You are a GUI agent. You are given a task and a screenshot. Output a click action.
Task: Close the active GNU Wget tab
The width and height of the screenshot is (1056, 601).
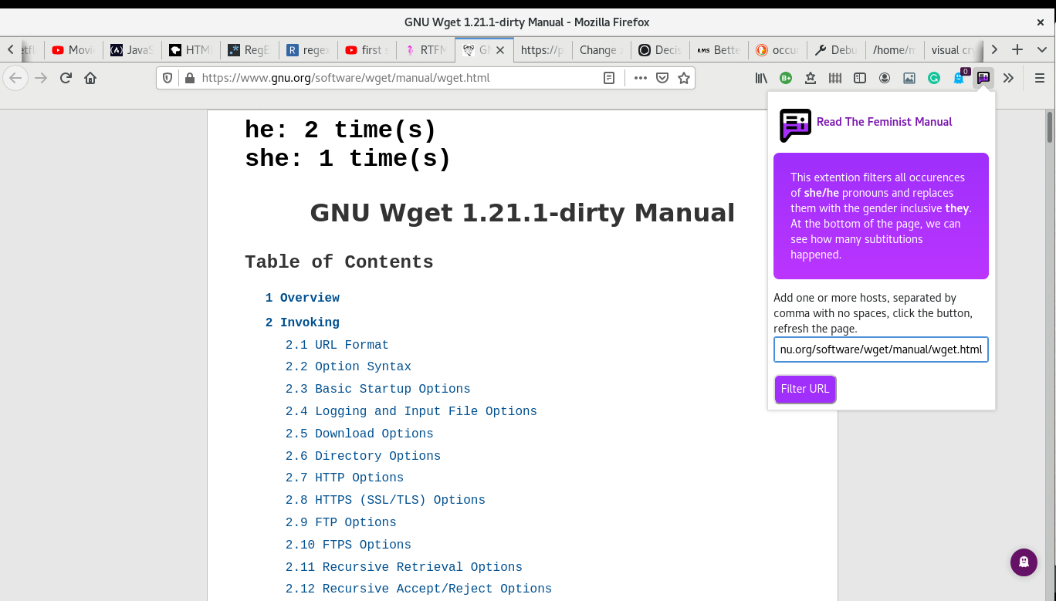[x=500, y=50]
